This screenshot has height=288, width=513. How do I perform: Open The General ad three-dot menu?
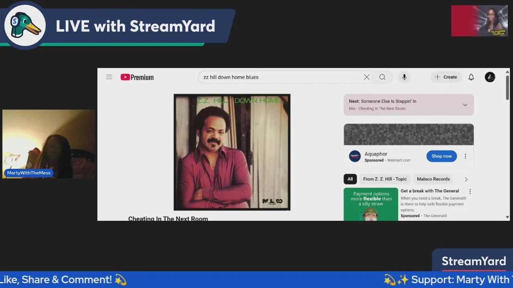coord(470,192)
